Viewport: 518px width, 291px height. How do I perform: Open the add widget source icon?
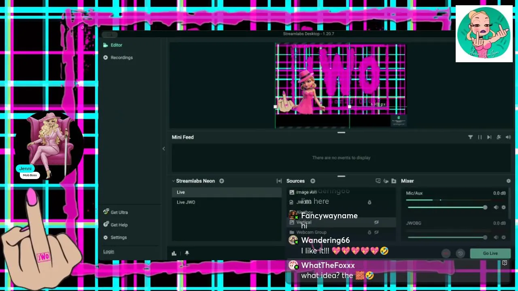378,181
